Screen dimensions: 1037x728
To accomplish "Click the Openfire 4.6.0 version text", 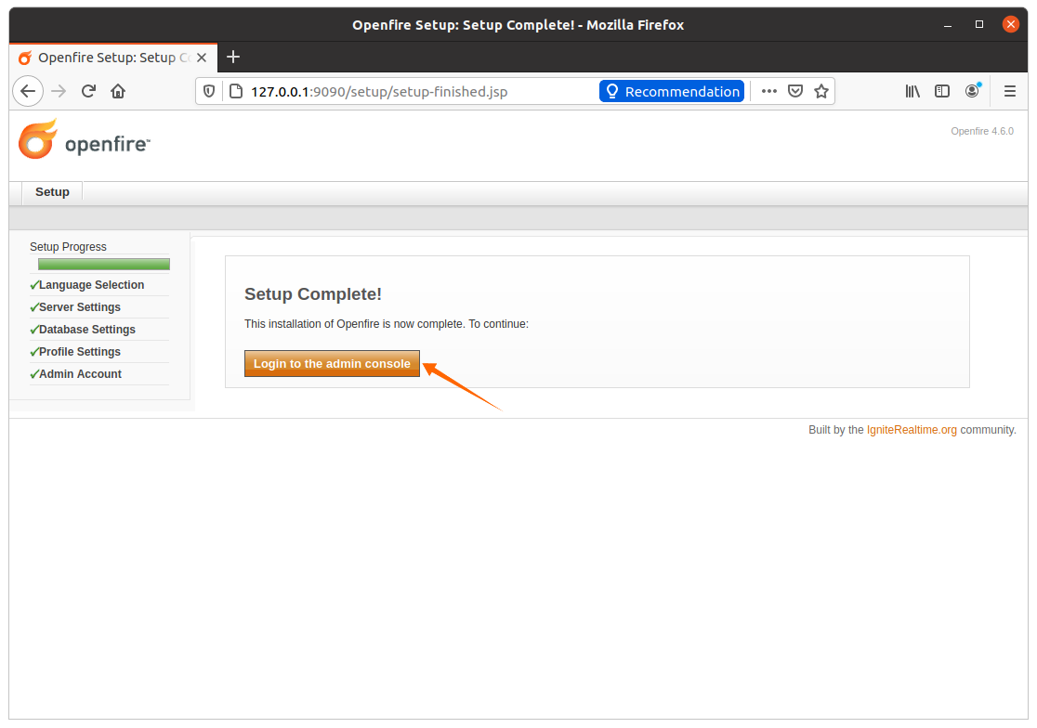I will [x=982, y=131].
